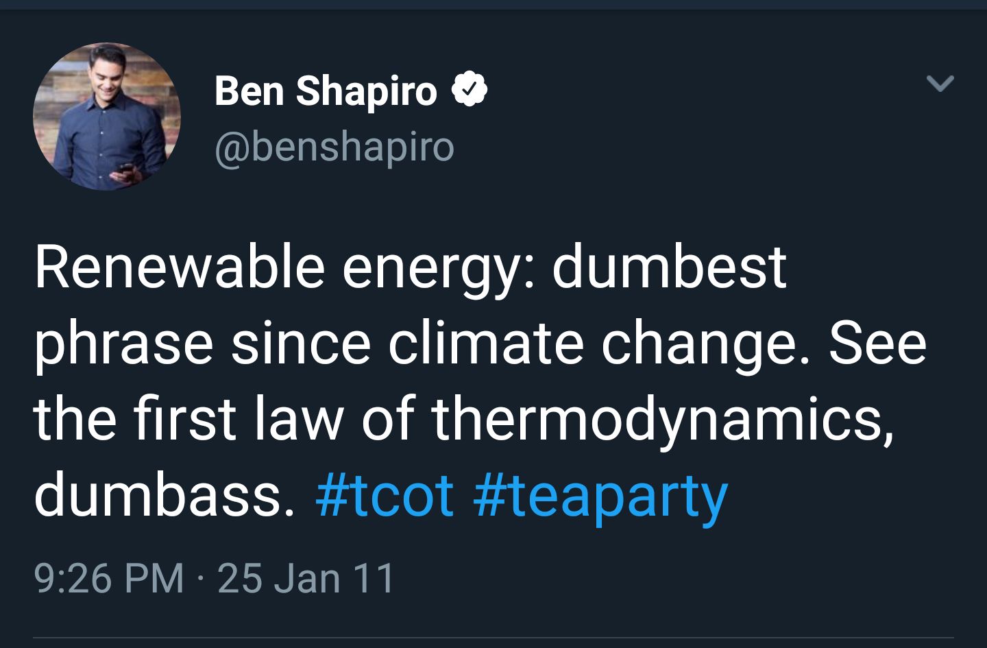Open the dropdown arrow at top right
Viewport: 987px width, 648px height.
point(942,82)
